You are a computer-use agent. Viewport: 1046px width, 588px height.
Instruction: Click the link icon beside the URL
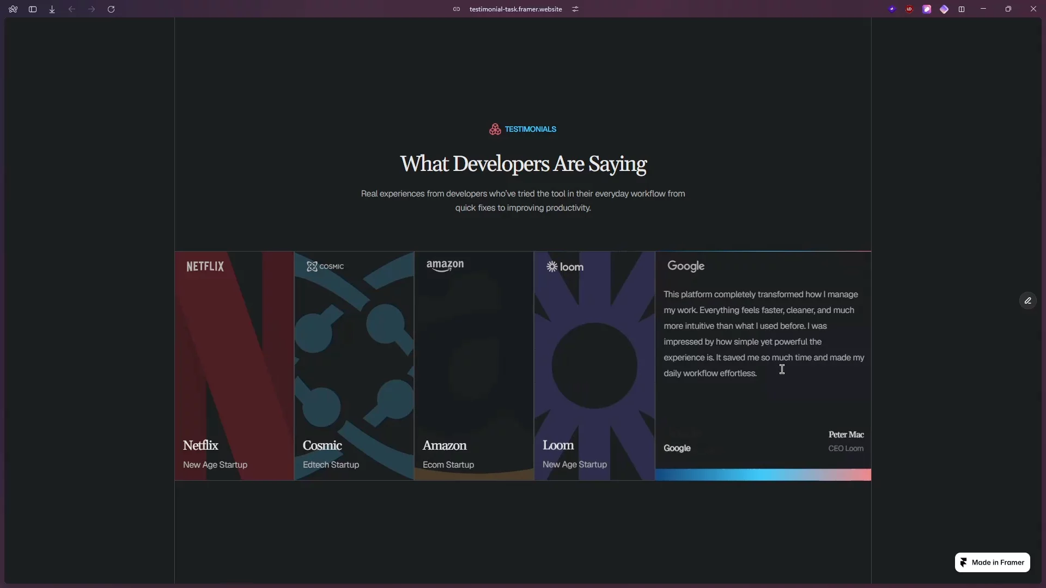(x=457, y=9)
